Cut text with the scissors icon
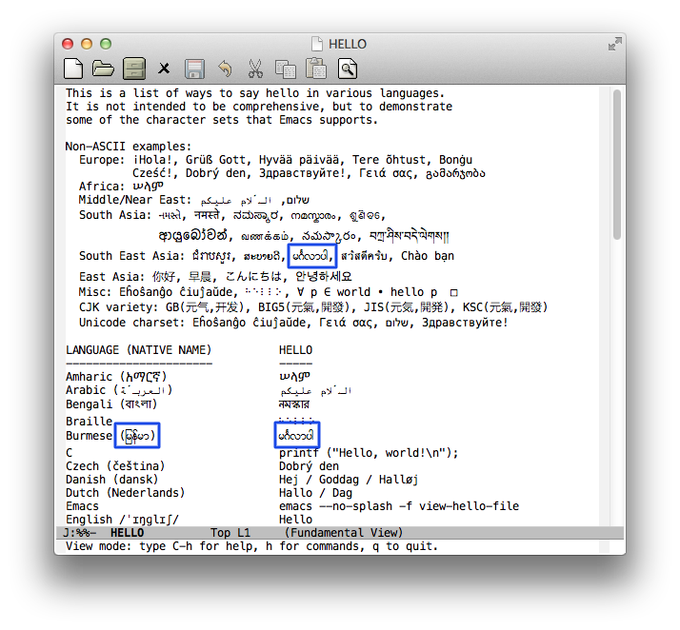 [254, 69]
